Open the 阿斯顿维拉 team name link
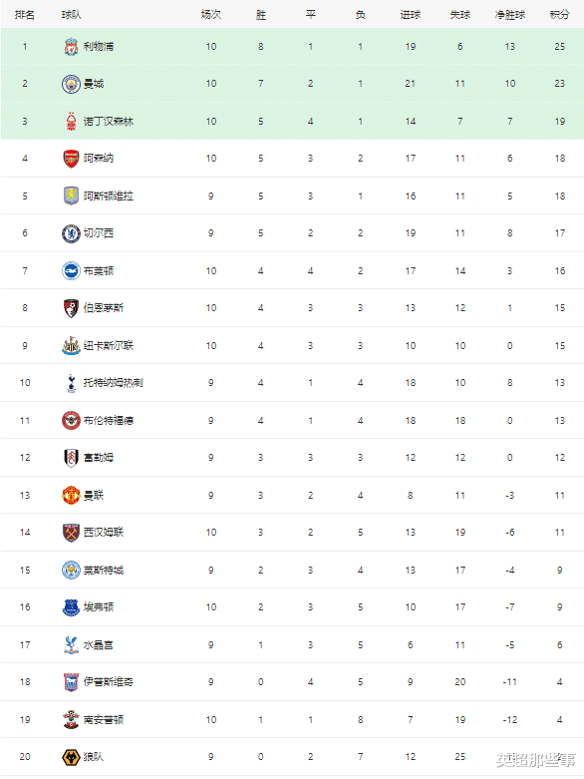The width and height of the screenshot is (584, 779). tap(109, 196)
